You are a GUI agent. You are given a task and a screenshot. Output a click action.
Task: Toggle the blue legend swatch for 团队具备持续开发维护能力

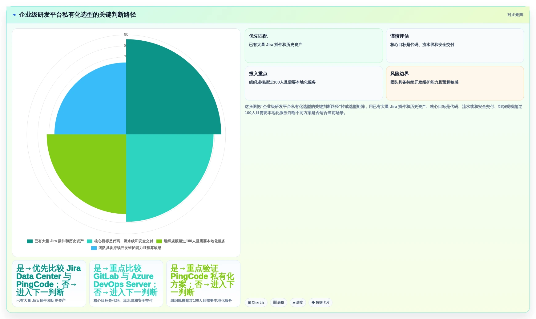tap(94, 248)
